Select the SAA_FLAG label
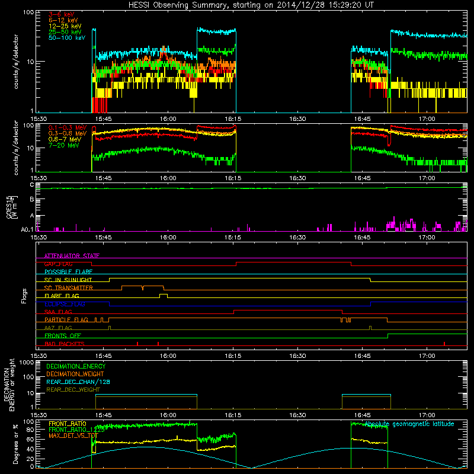Viewport: 474px width, 474px height. (58, 312)
